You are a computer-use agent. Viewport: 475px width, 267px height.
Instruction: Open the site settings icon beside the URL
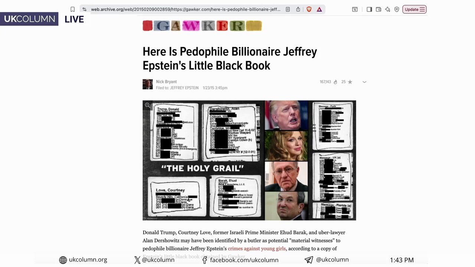(84, 9)
